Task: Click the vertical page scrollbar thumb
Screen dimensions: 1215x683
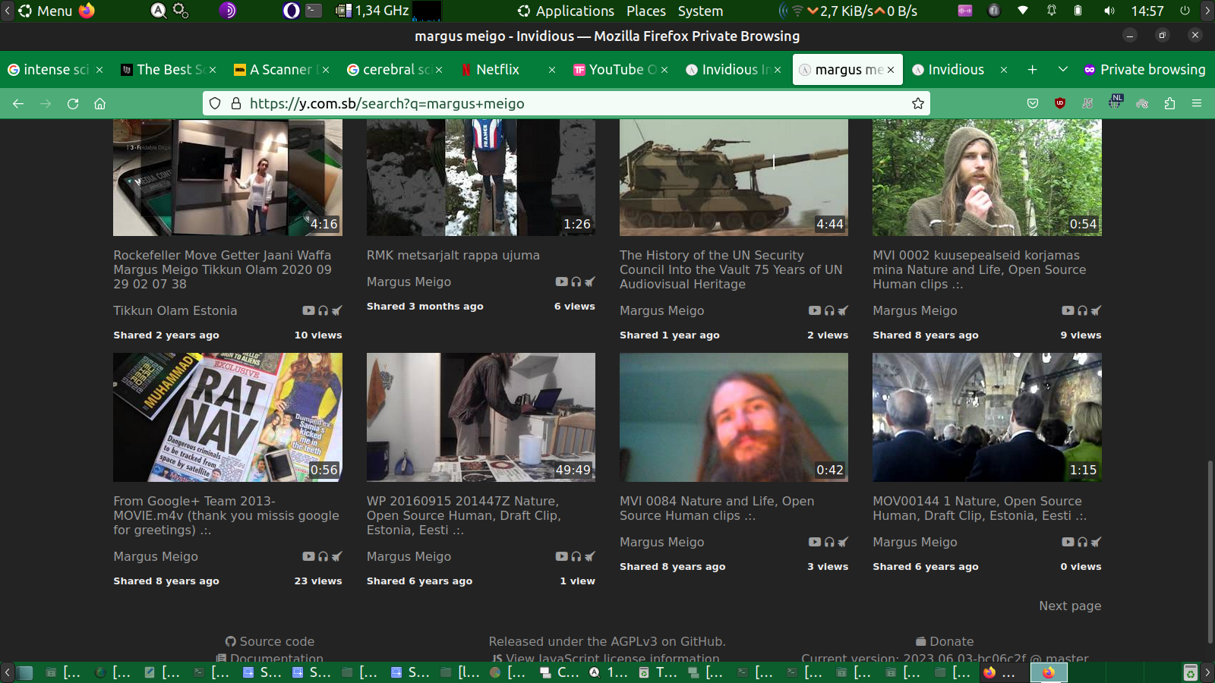Action: [x=1210, y=550]
